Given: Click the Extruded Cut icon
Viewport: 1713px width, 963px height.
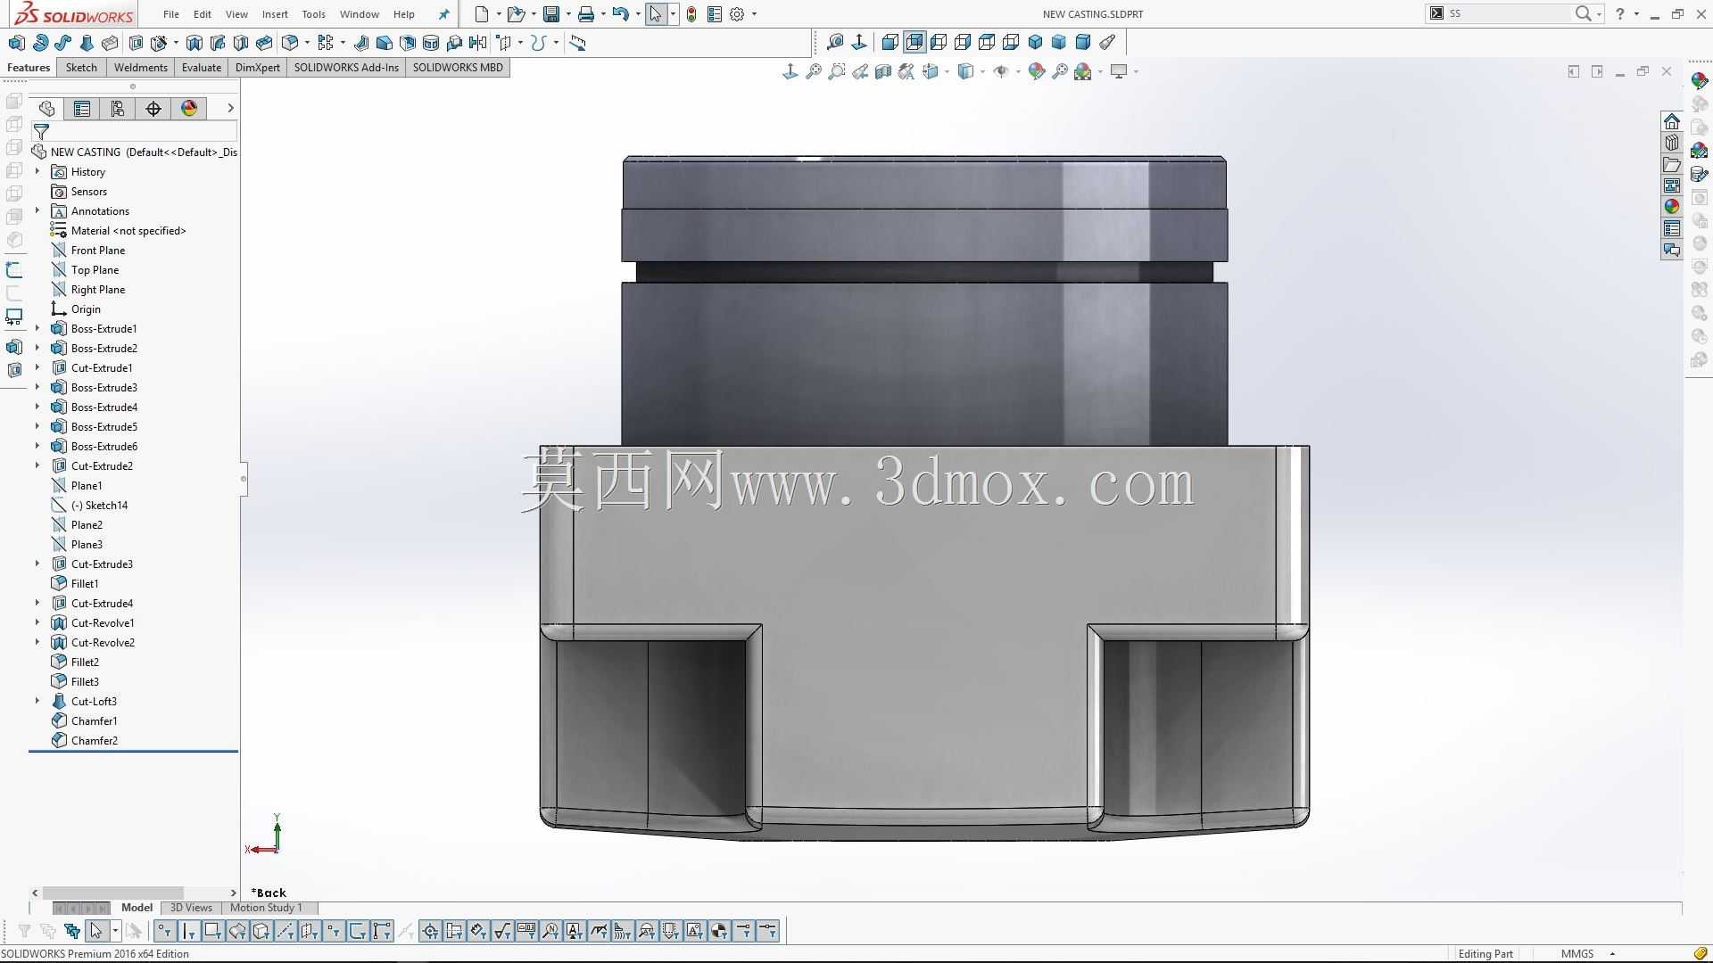Looking at the screenshot, I should click(136, 43).
